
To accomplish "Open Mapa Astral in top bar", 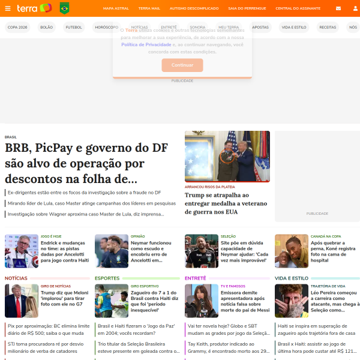I will 116,8.
